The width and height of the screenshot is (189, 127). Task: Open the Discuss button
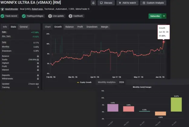[x=106, y=3]
